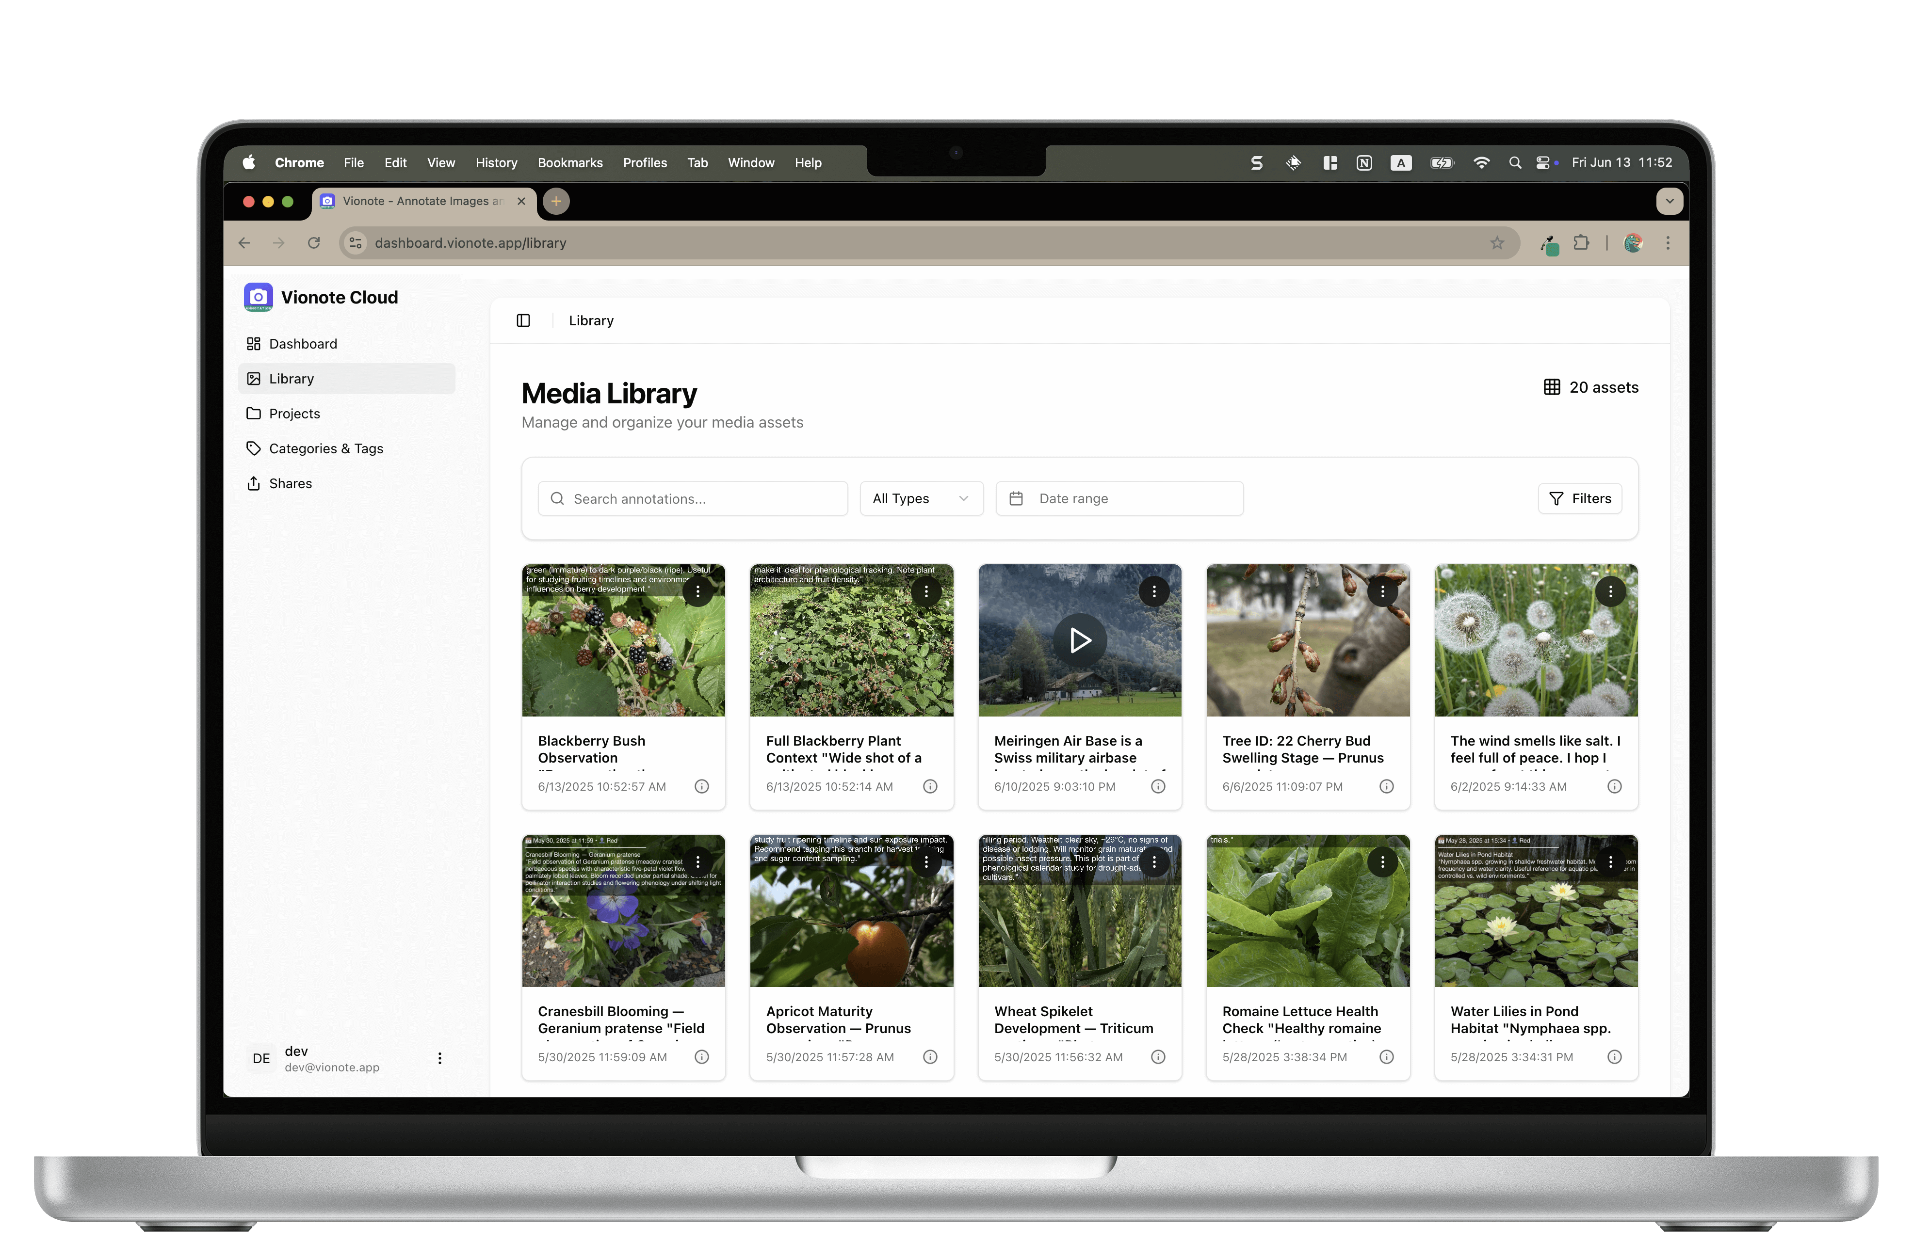Toggle the sidebar panel icon
Viewport: 1913px width, 1243px height.
tap(523, 320)
